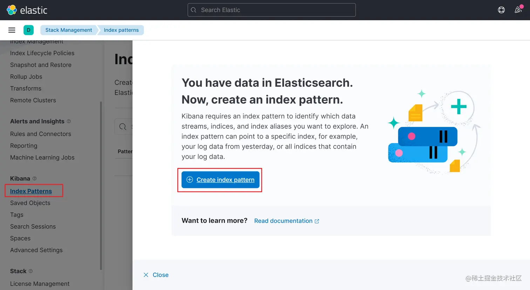Click the plus icon in Create index pattern

[x=190, y=180]
